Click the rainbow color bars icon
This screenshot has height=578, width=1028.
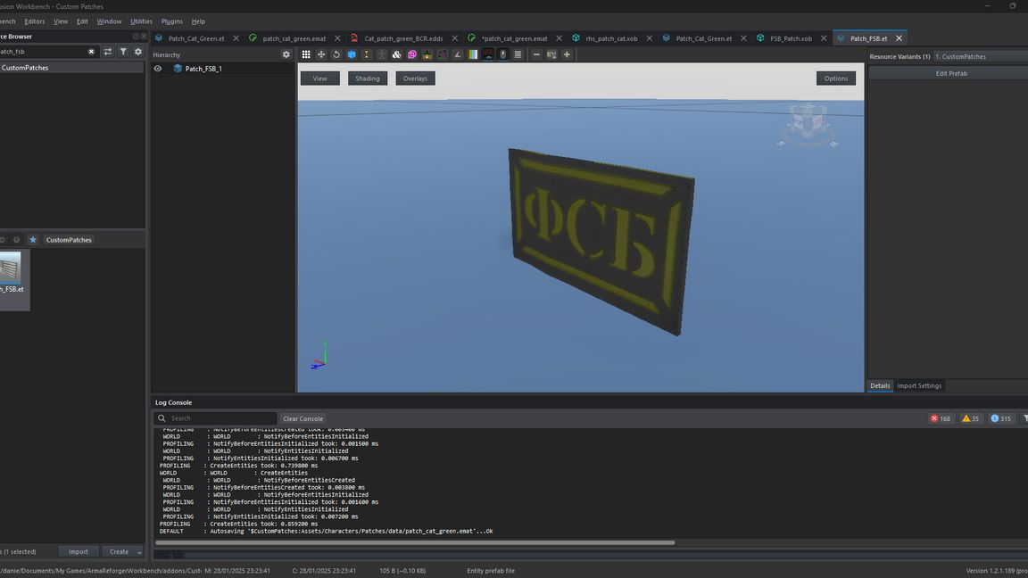pos(473,54)
